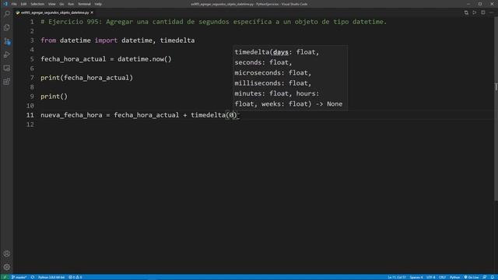Click the Go Live status bar button

pyautogui.click(x=472, y=277)
